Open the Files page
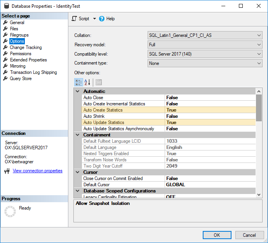The height and width of the screenshot is (243, 268). (x=14, y=29)
